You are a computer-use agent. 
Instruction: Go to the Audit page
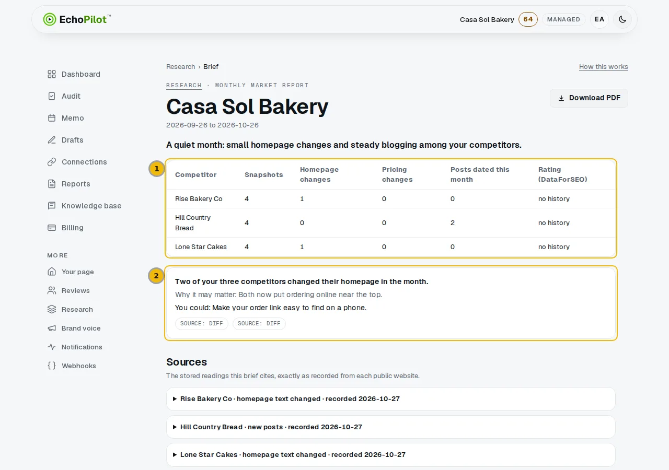click(x=71, y=96)
